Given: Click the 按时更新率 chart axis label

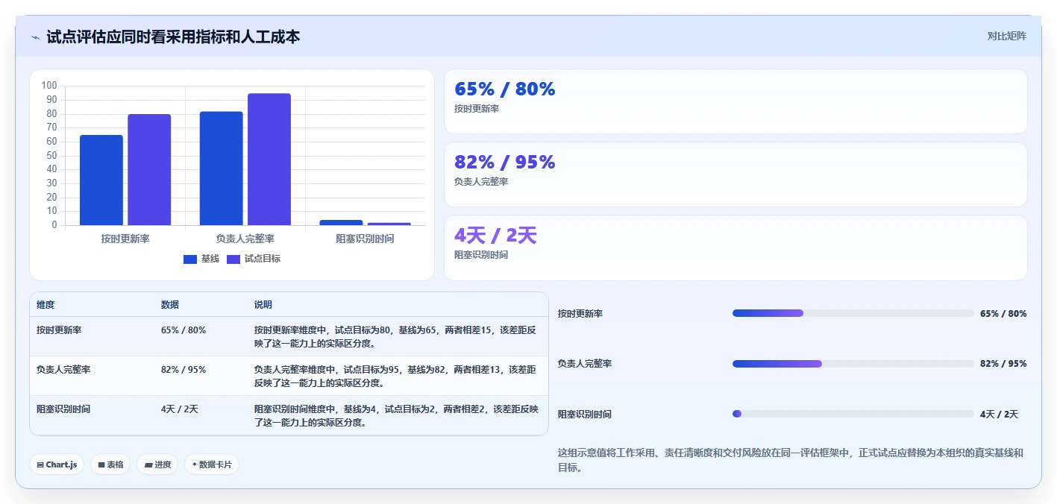Looking at the screenshot, I should click(x=125, y=239).
